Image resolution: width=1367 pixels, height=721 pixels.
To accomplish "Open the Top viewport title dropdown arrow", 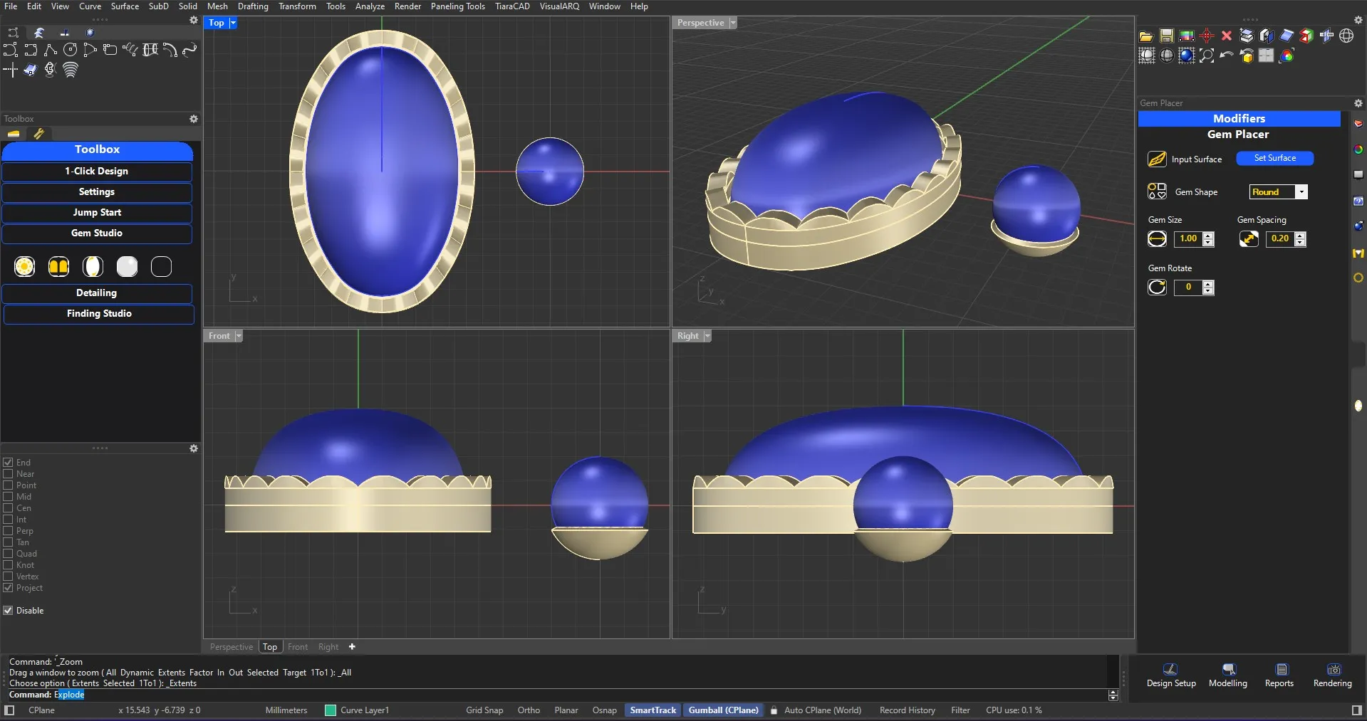I will (233, 23).
